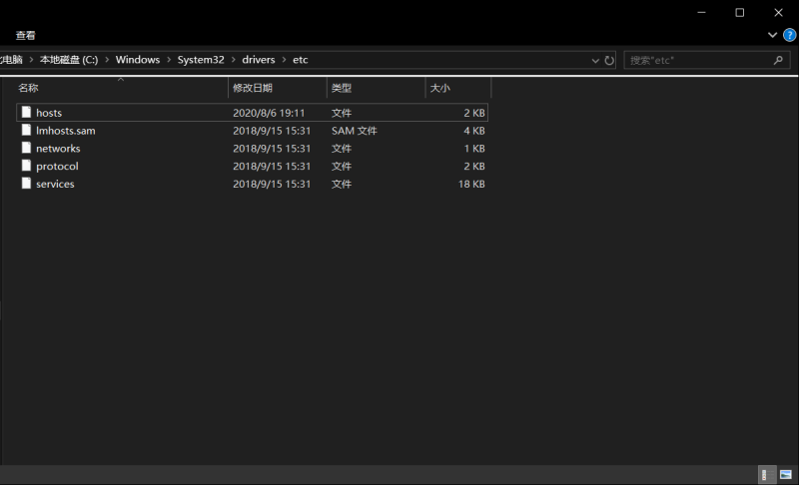Select the lmhosts.sam file icon
Screen dimensions: 799x485
point(27,131)
